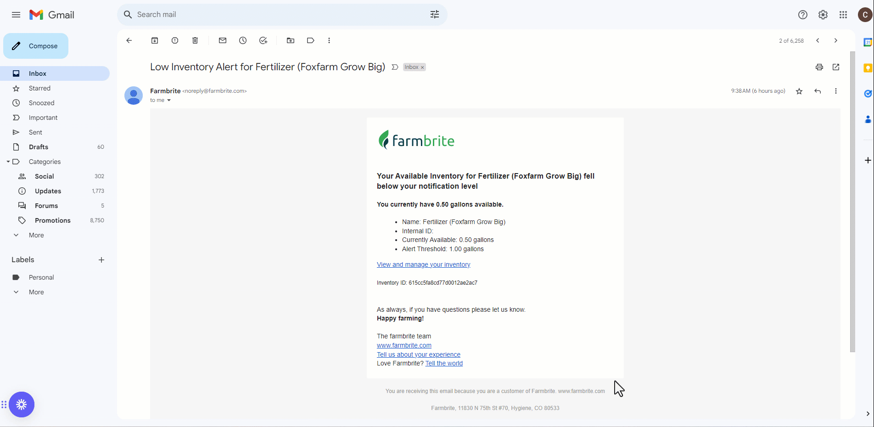Image resolution: width=874 pixels, height=427 pixels.
Task: Open the Labels toolbar icon
Action: pos(311,40)
